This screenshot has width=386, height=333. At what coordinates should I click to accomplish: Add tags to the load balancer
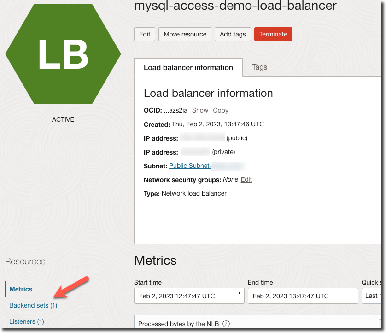[233, 34]
